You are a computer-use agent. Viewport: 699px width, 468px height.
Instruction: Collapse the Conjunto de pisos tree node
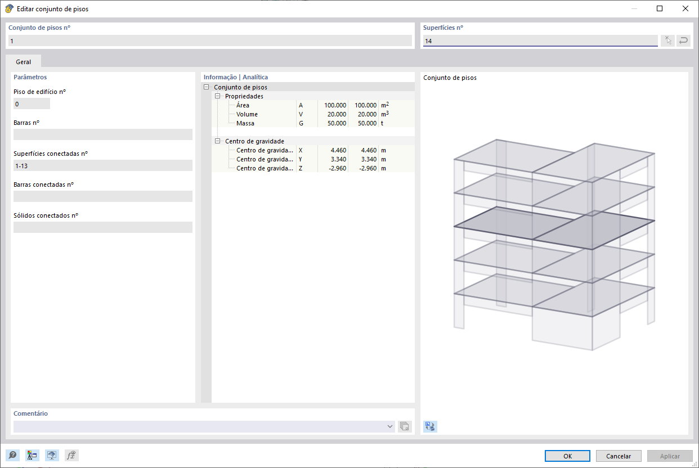[207, 87]
